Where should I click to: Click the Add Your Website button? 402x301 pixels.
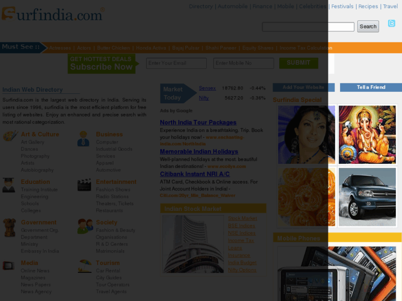point(304,87)
